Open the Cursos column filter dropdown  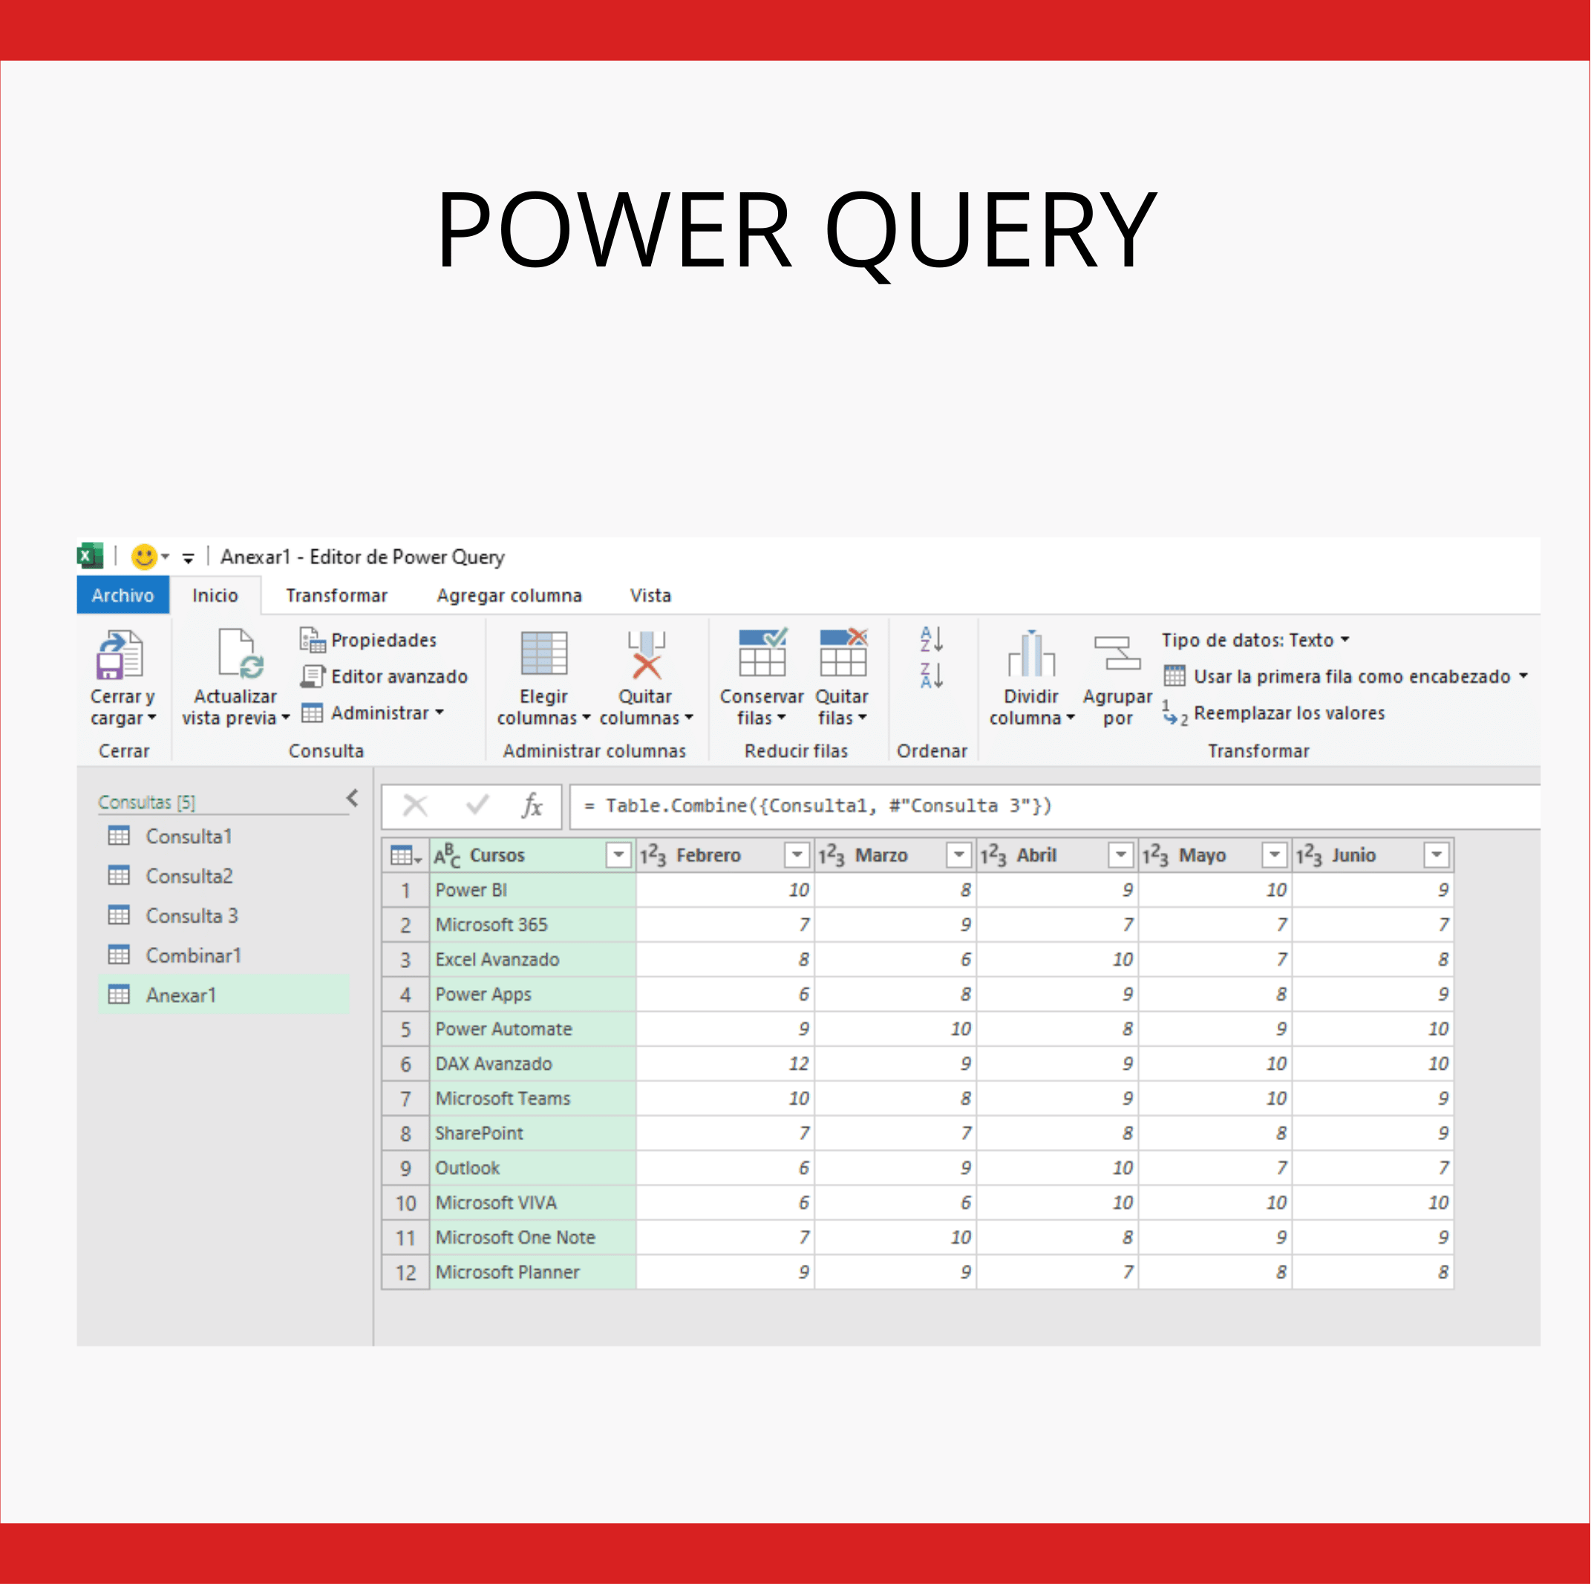(618, 855)
